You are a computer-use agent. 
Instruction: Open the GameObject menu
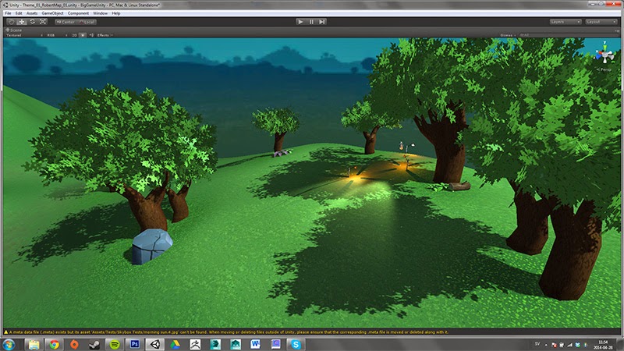51,13
